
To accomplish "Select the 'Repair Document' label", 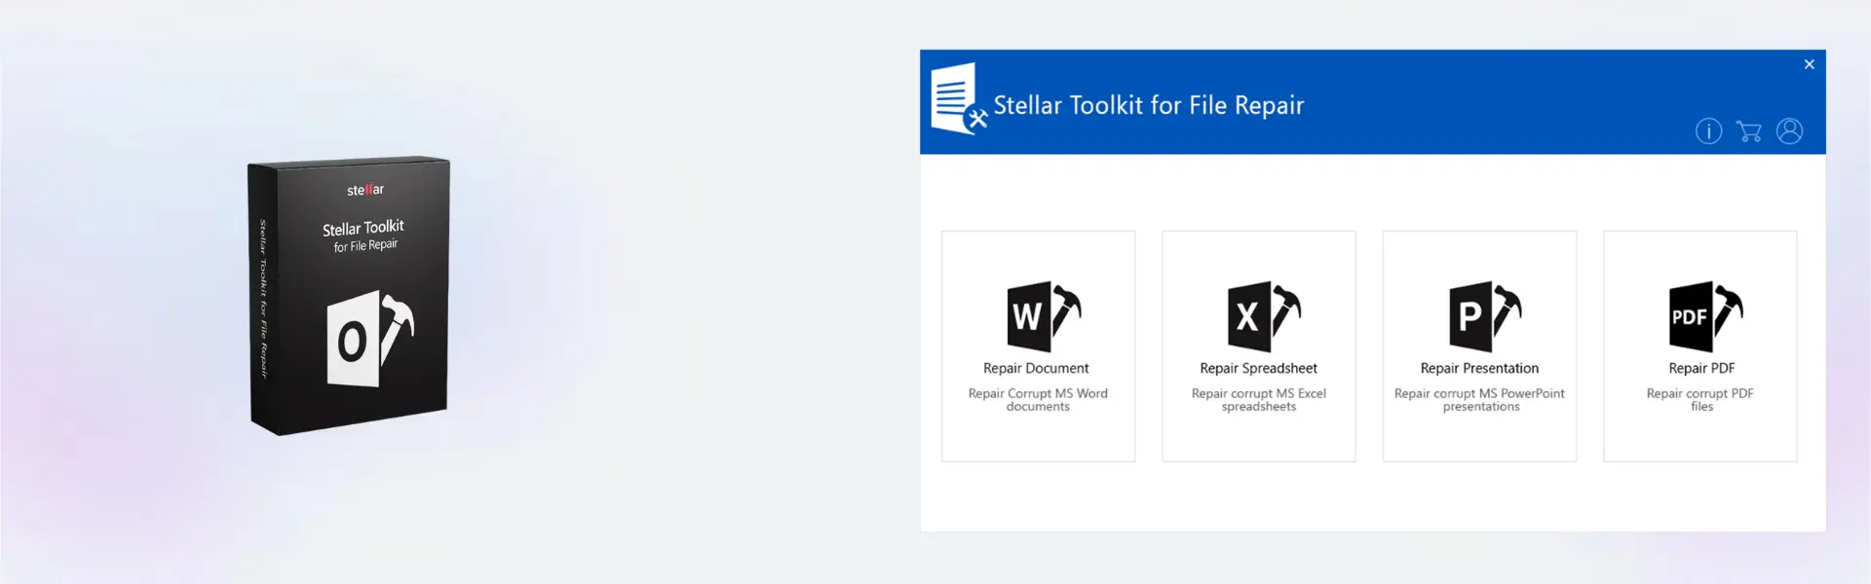I will tap(1036, 368).
